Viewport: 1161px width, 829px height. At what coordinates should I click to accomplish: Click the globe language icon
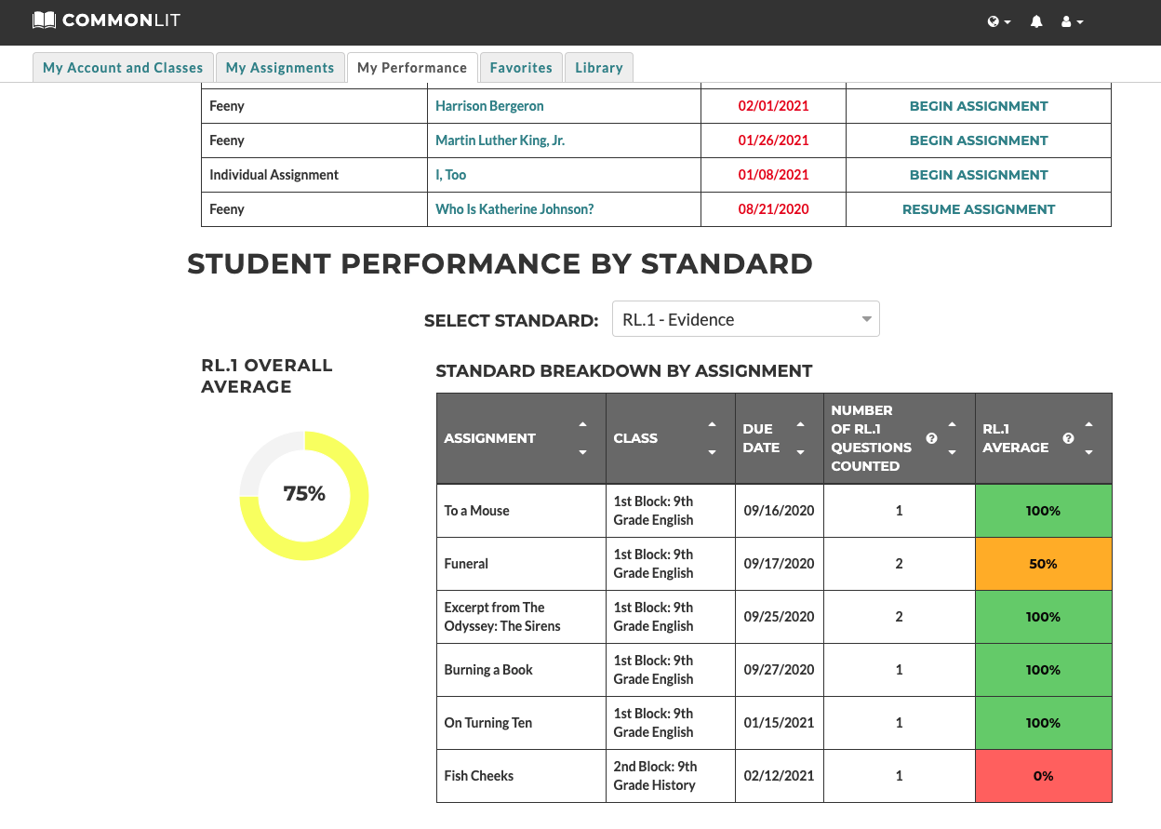tap(994, 20)
